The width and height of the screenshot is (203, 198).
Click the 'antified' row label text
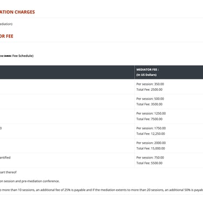(x=5, y=157)
